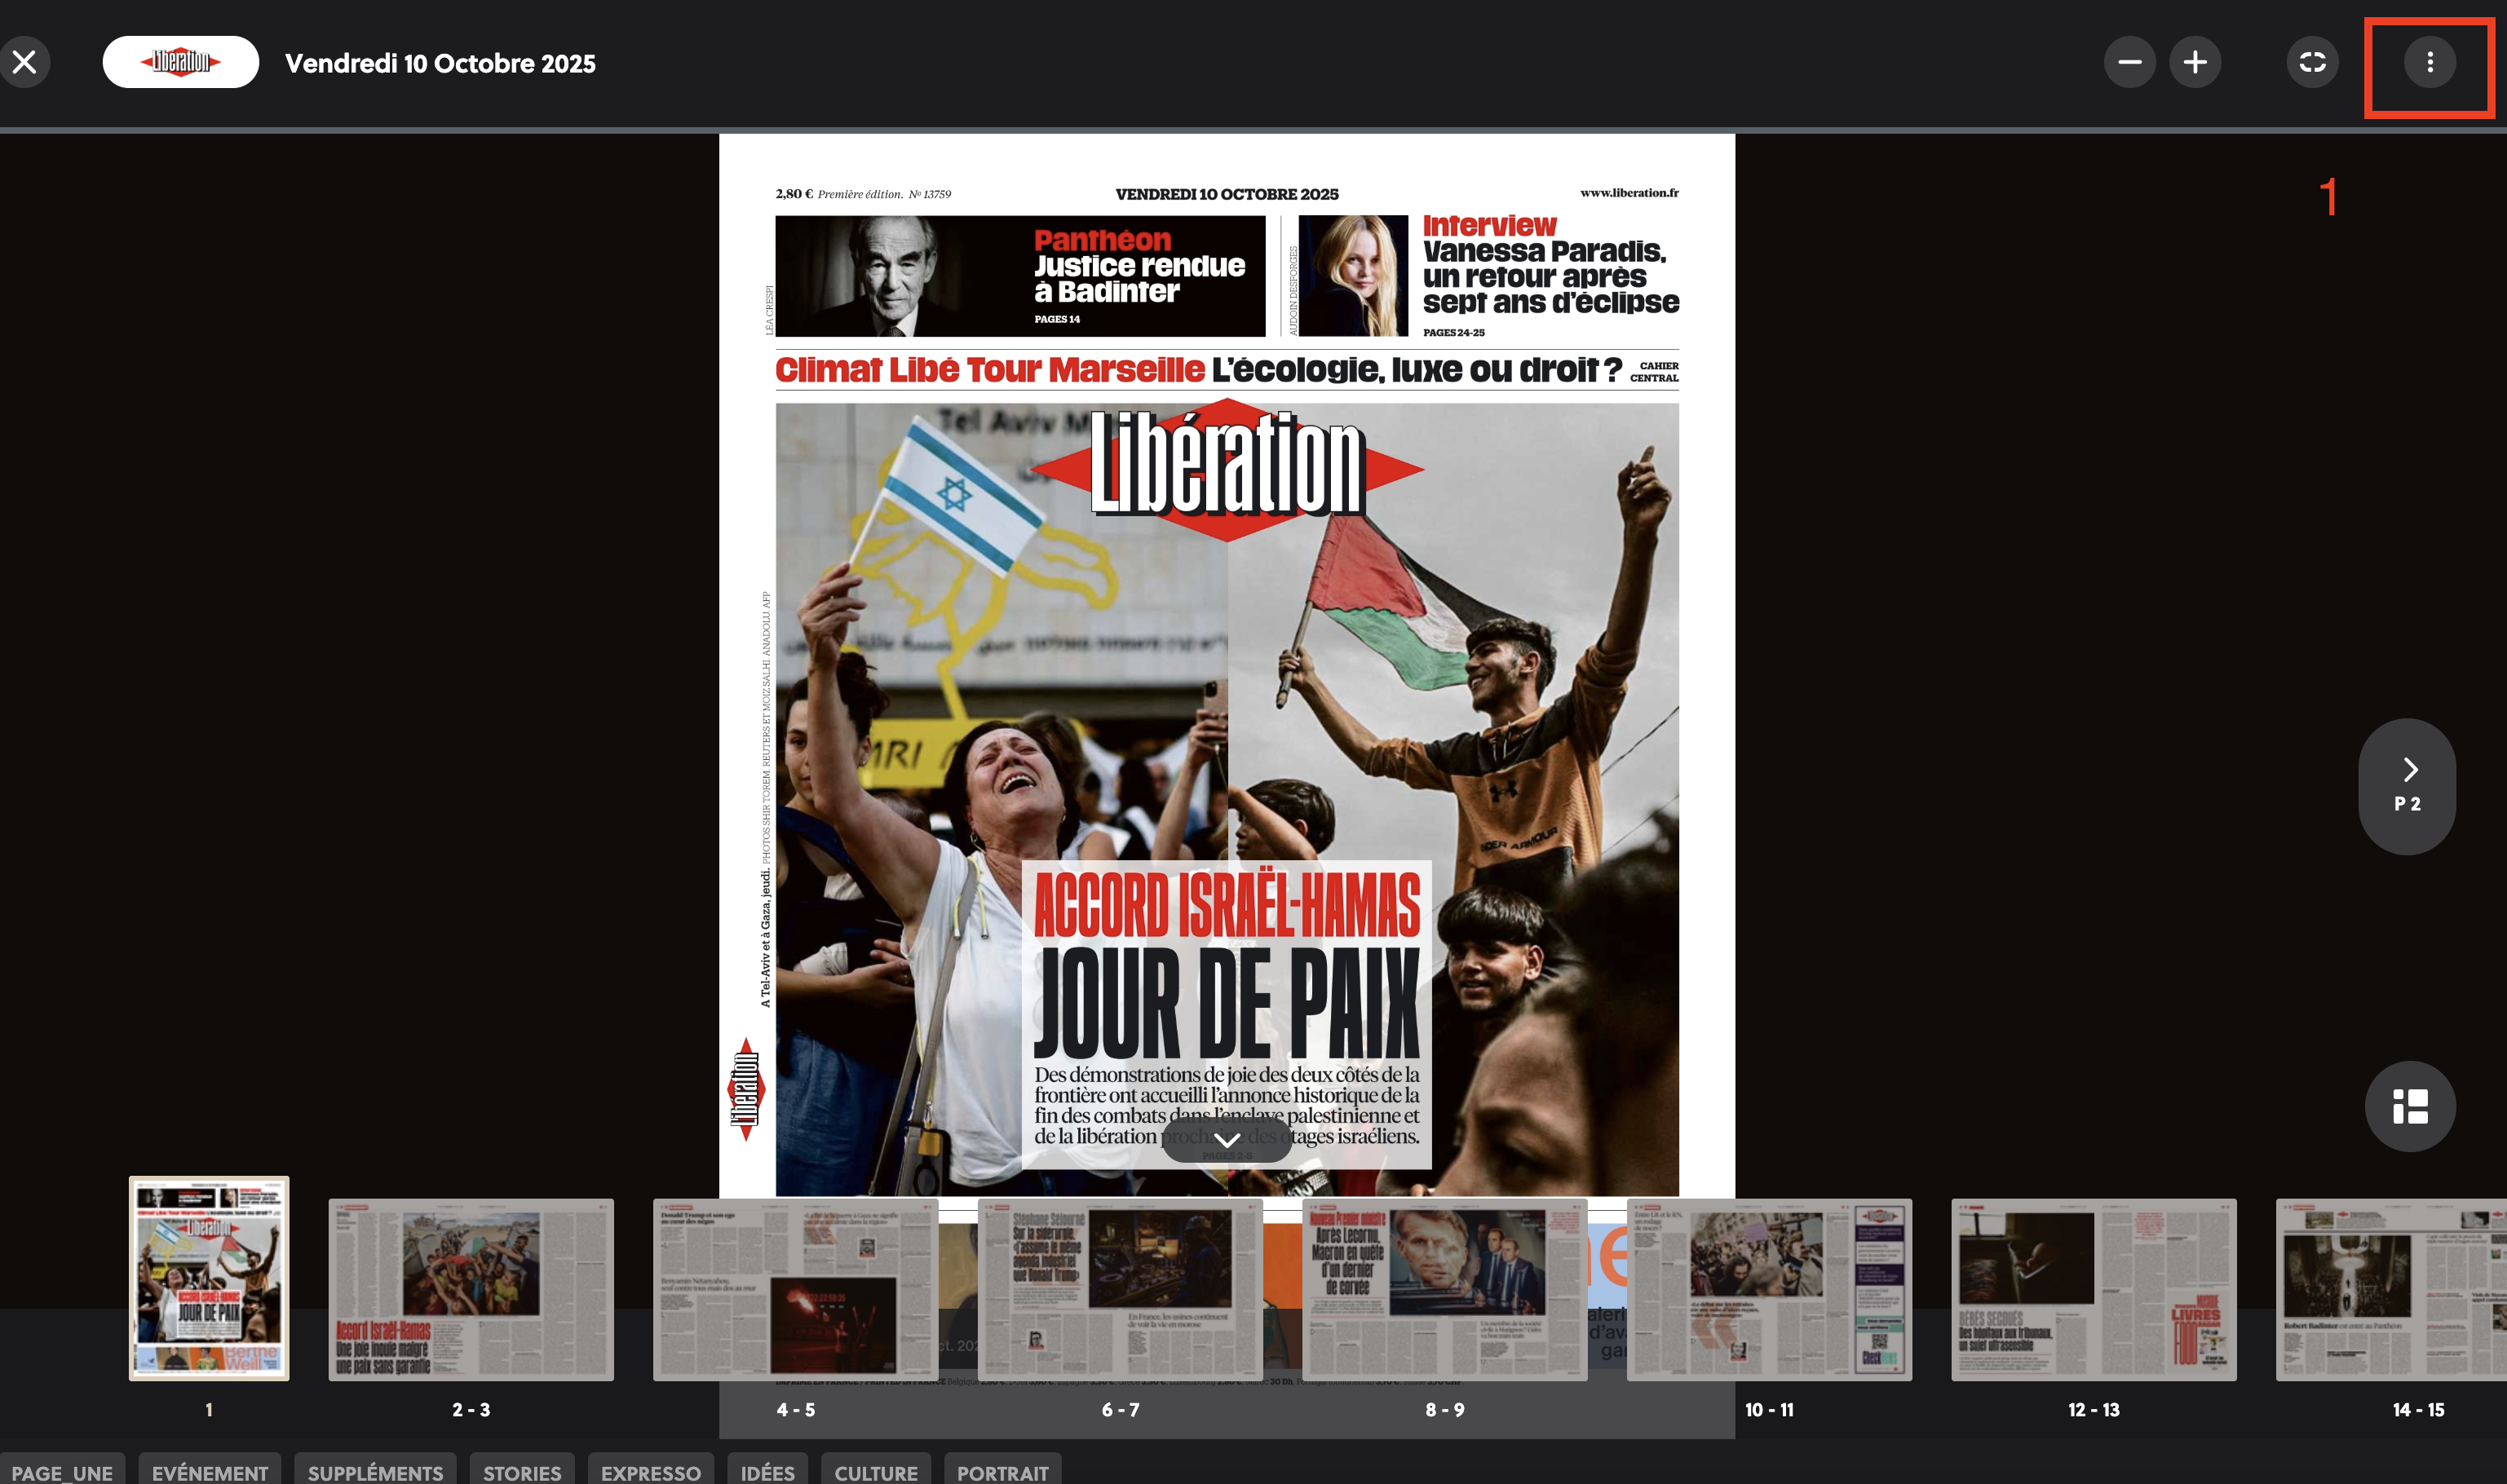Open pages 8 - 9 thumbnail
2507x1484 pixels.
pos(1445,1289)
